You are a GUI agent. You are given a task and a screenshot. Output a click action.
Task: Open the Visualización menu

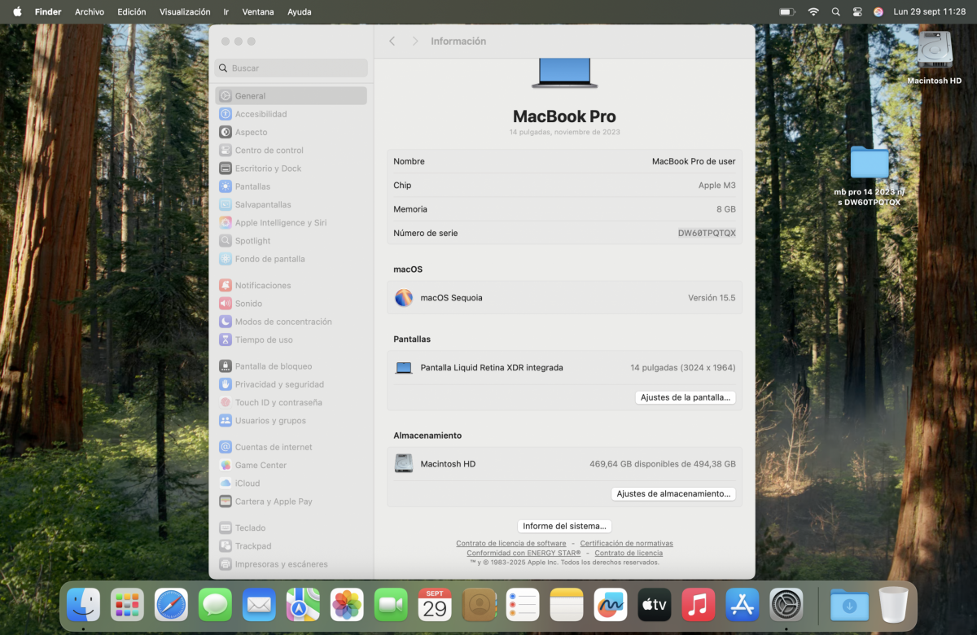coord(185,11)
